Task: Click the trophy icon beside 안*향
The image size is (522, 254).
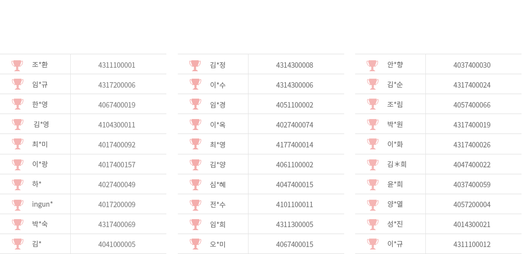Action: point(373,66)
